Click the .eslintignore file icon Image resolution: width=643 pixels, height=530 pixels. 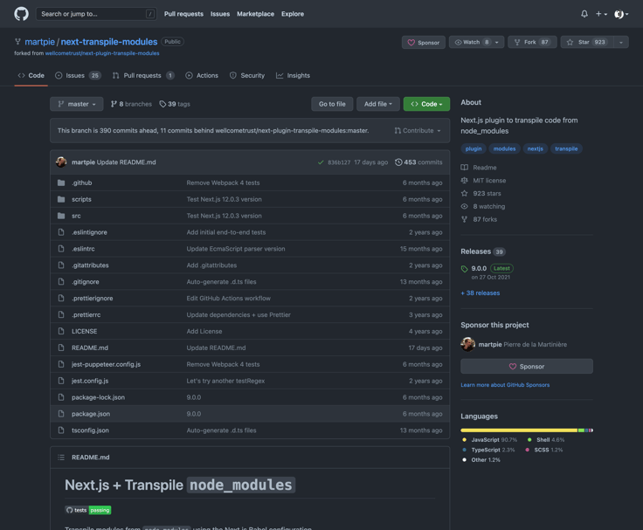click(61, 232)
